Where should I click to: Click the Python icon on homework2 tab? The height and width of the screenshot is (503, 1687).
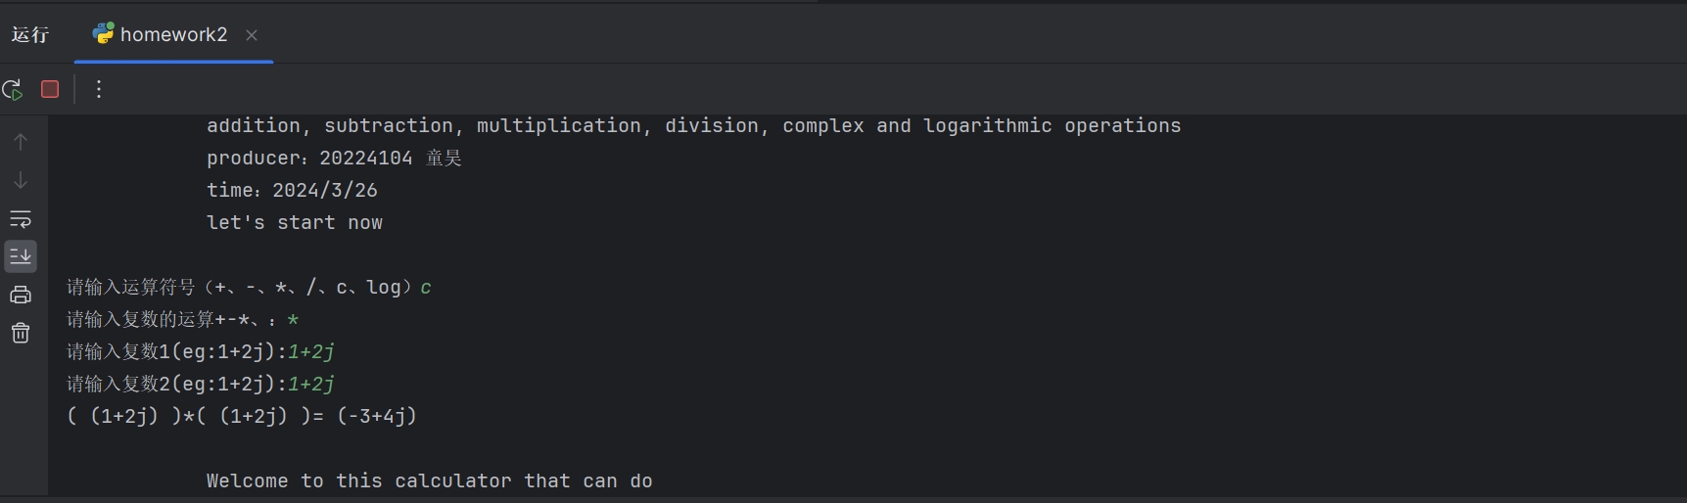click(103, 33)
